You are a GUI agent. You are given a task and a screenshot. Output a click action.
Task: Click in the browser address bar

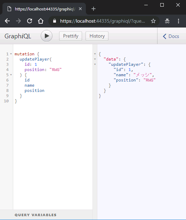click(103, 21)
